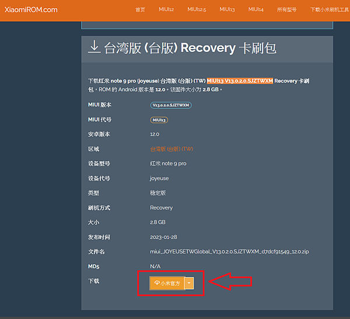Open the MIUI12 nav menu item
350x319 pixels.
(166, 9)
